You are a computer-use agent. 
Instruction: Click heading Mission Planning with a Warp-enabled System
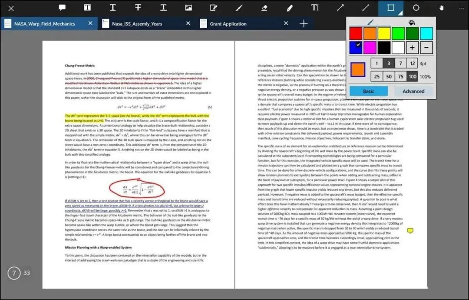tap(98, 248)
